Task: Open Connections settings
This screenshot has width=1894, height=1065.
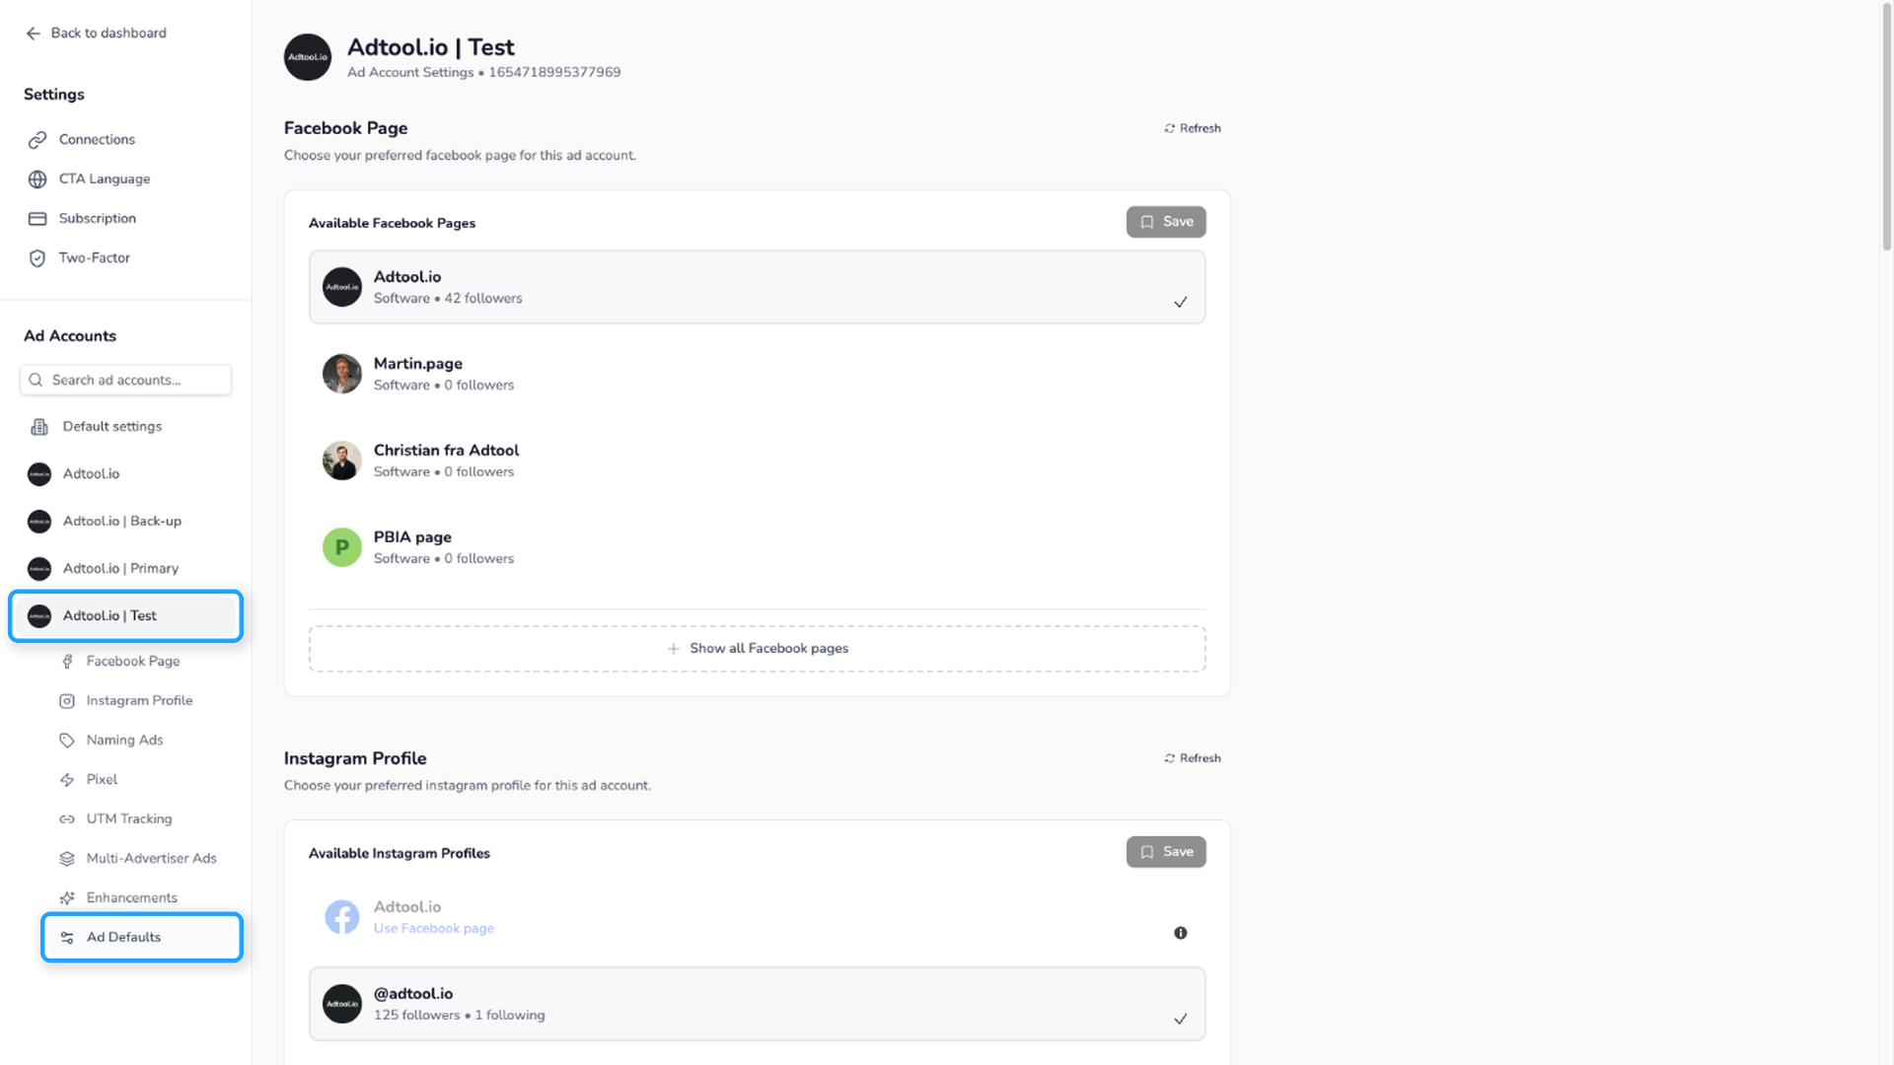Action: coord(97,139)
